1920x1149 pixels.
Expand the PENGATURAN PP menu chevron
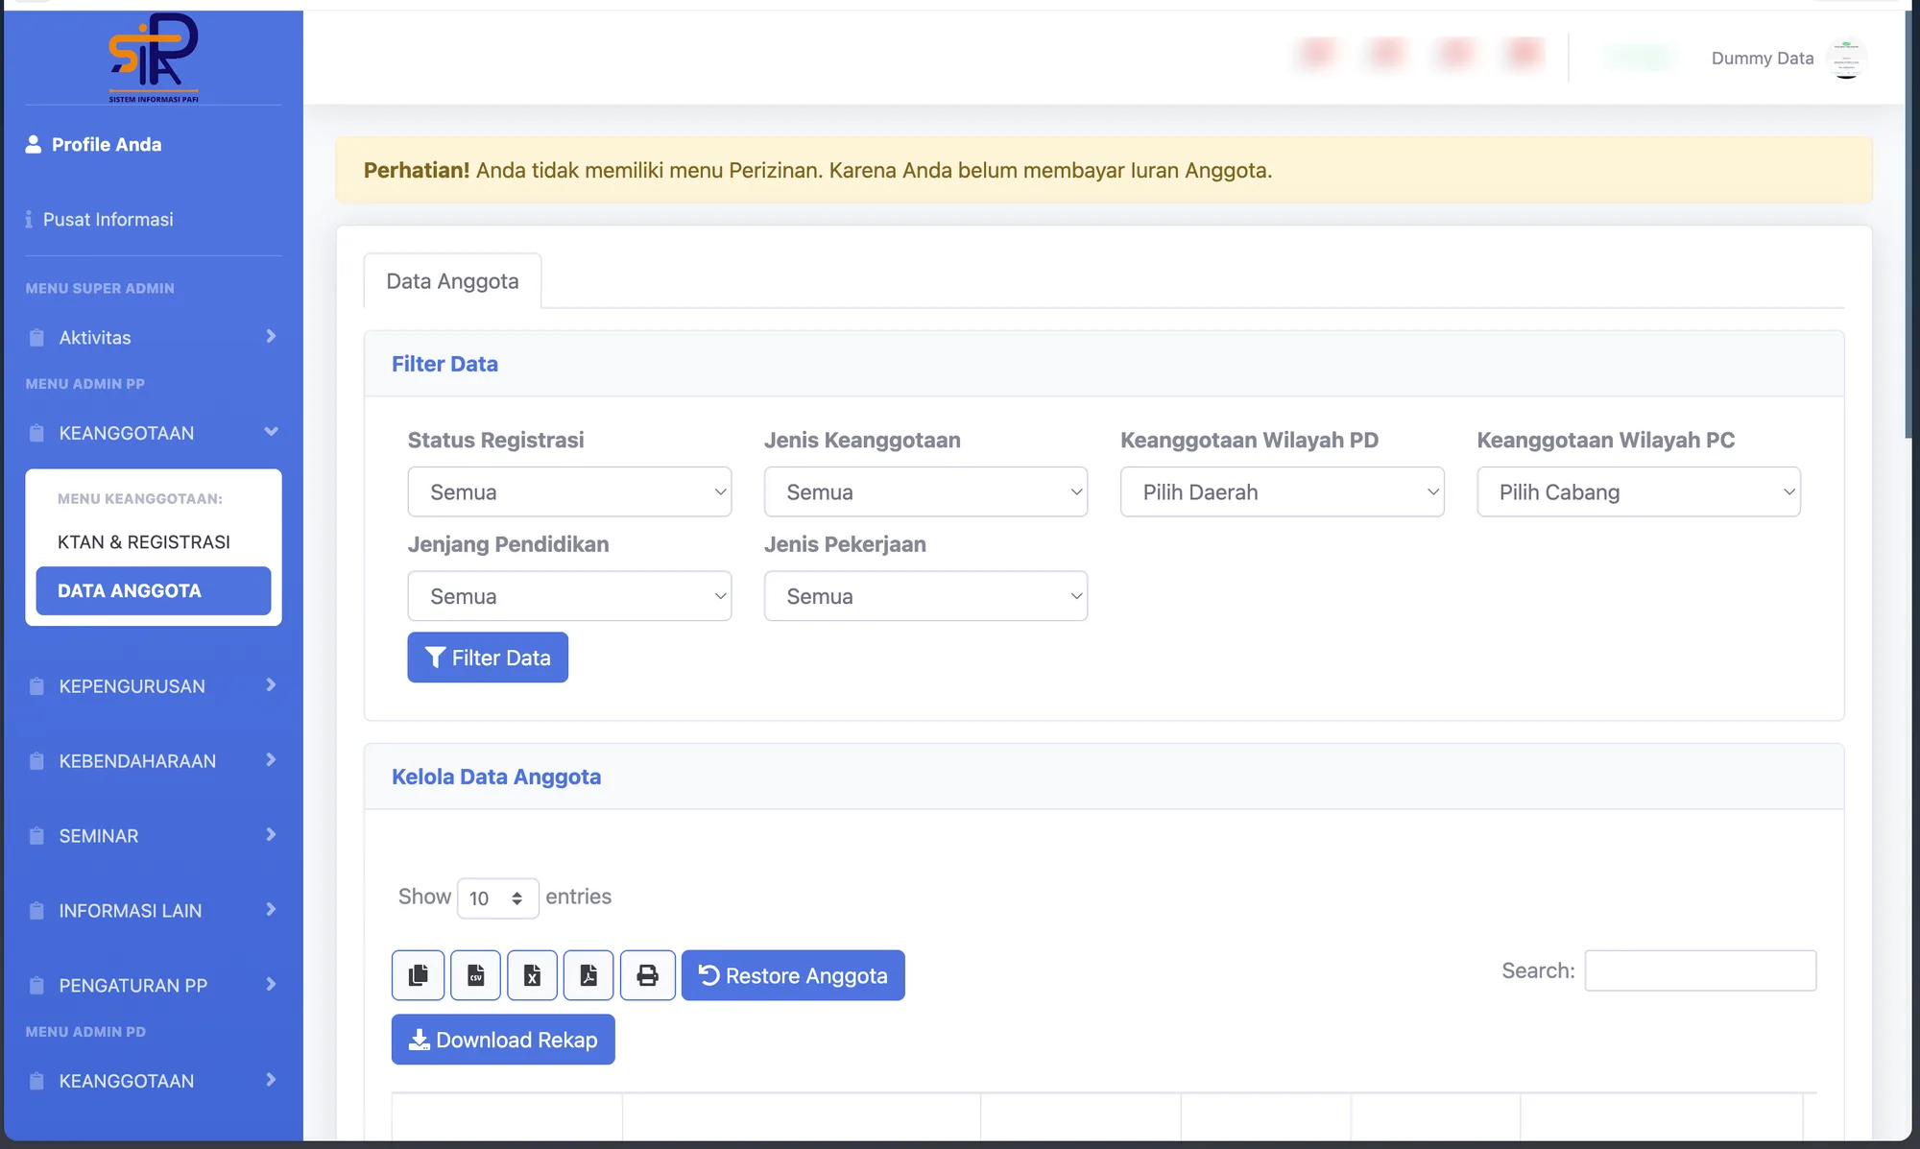271,985
